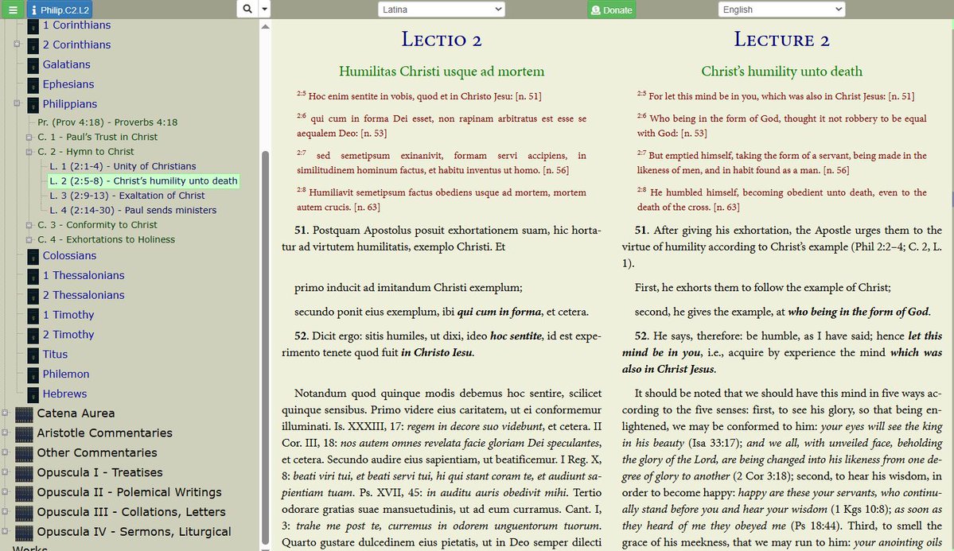Expand the 2 Corinthians tree node

point(17,44)
